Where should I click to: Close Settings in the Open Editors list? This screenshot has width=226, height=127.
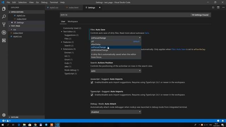tap(12, 23)
